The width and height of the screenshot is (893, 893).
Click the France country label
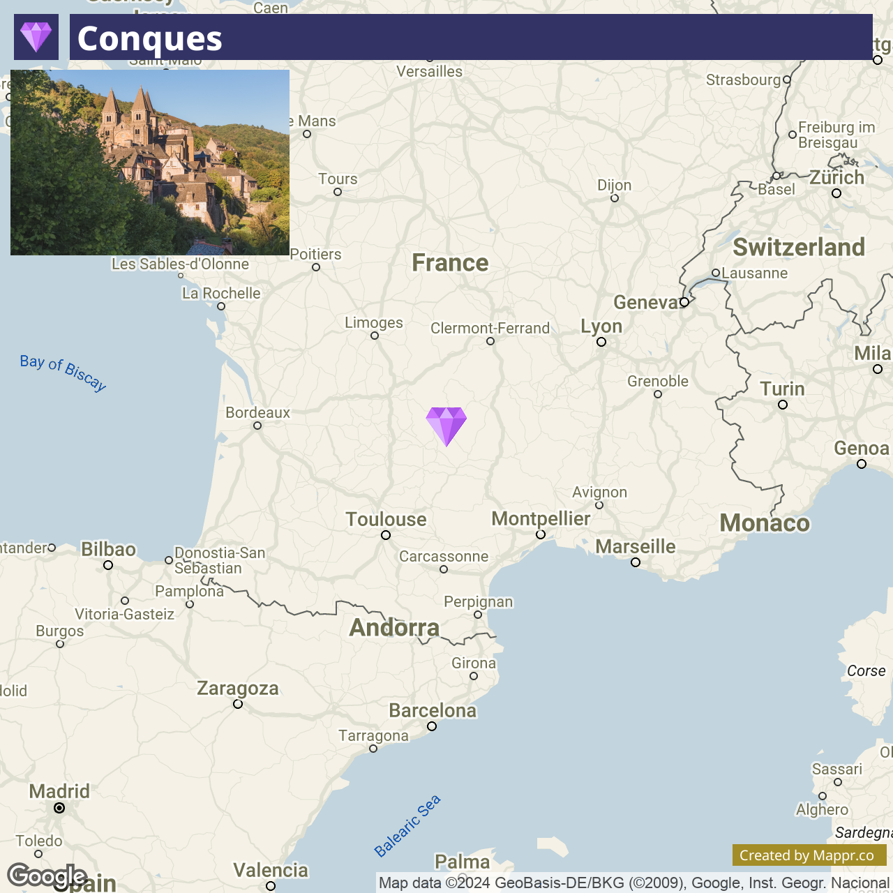(x=450, y=263)
